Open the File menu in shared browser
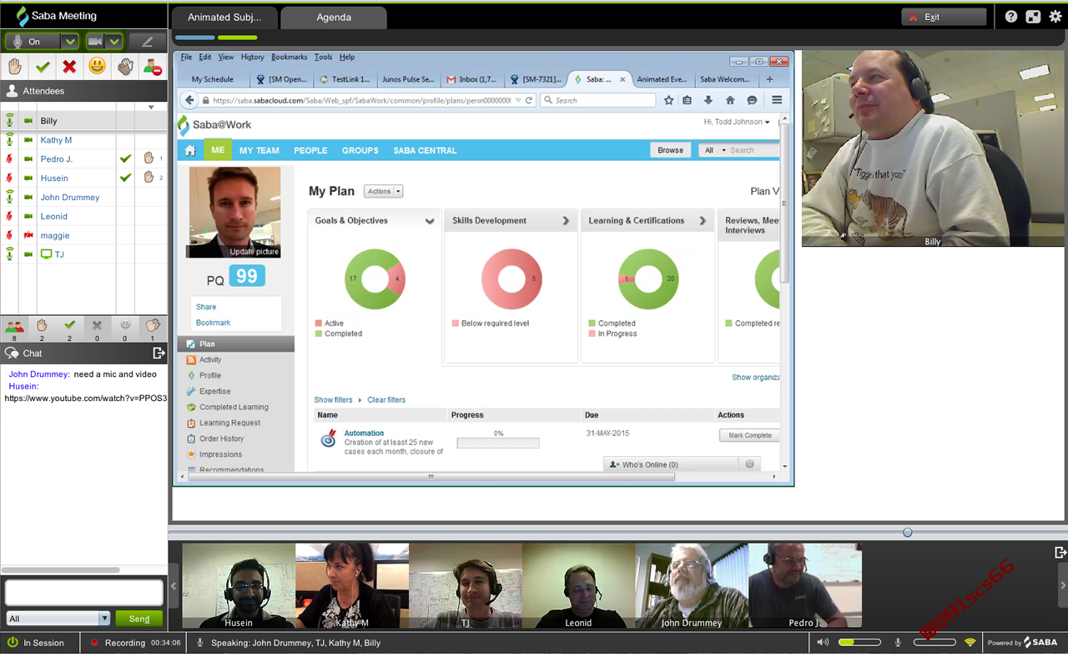Image resolution: width=1068 pixels, height=667 pixels. (x=186, y=57)
